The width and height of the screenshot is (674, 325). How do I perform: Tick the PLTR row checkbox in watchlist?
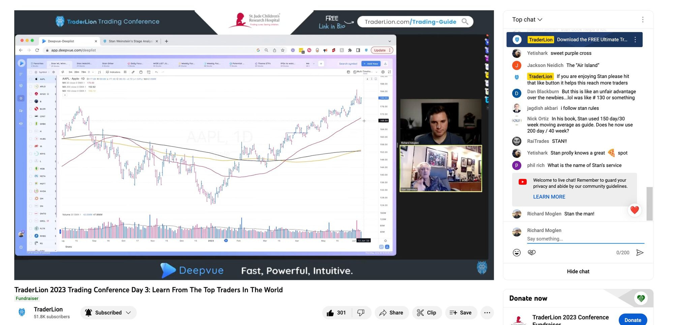point(31,228)
